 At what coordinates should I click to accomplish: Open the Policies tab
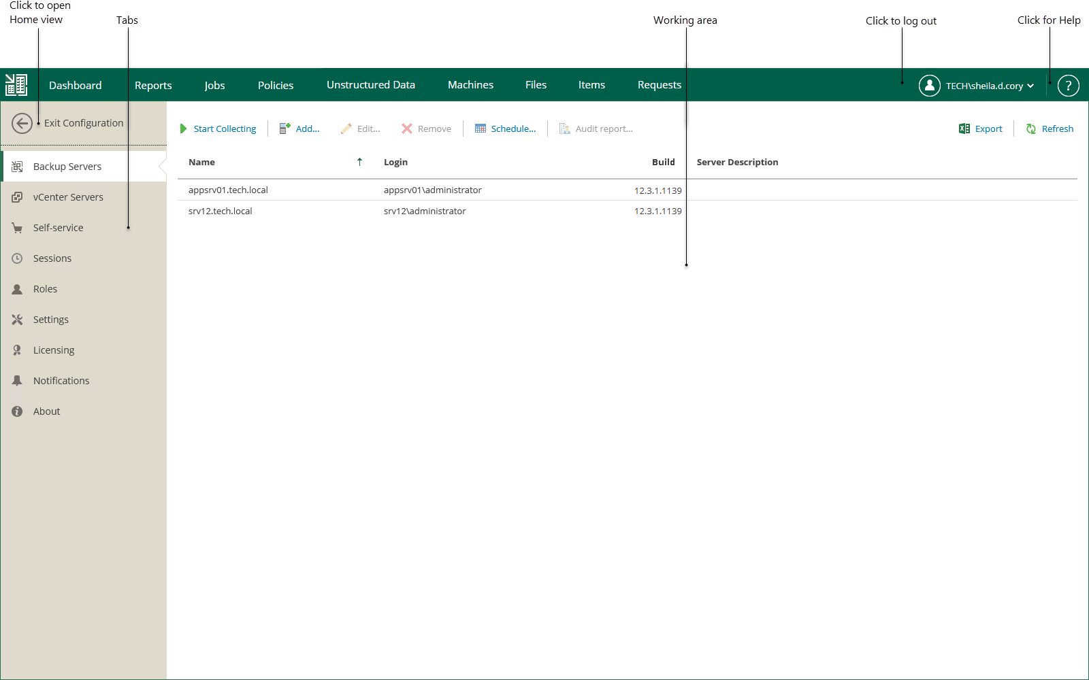tap(276, 85)
